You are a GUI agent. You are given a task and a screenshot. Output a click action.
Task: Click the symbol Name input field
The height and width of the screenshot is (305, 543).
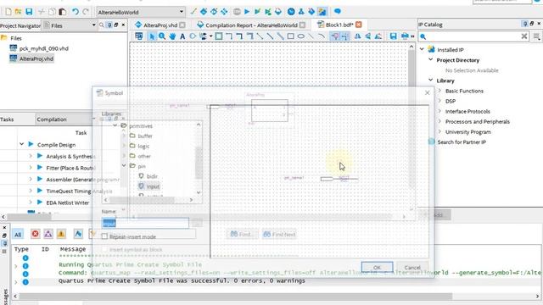point(145,223)
